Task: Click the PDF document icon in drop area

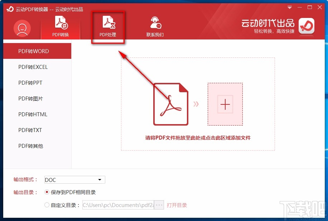Action: [x=171, y=104]
